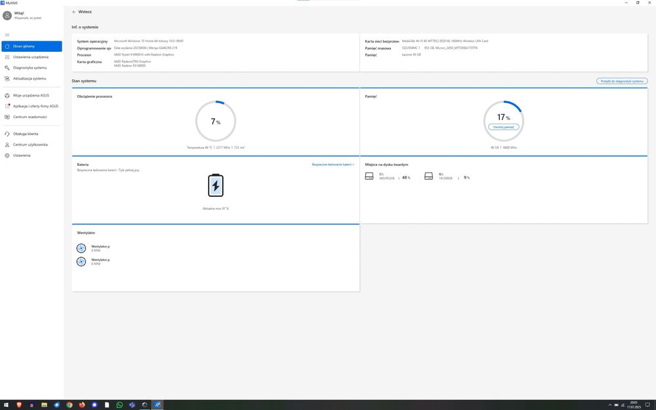Click the Wi-Fi network tray icon
The image size is (656, 410).
tap(622, 405)
